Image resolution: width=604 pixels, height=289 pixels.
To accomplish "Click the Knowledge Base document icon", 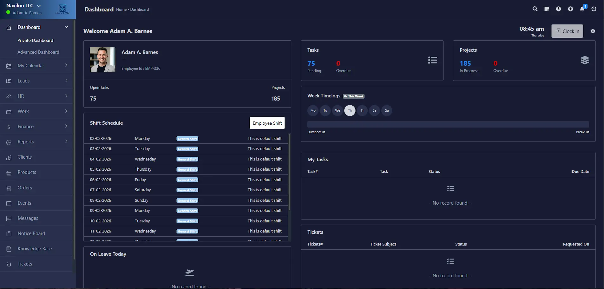I will [9, 249].
